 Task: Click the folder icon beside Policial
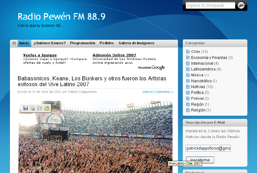[x=188, y=98]
